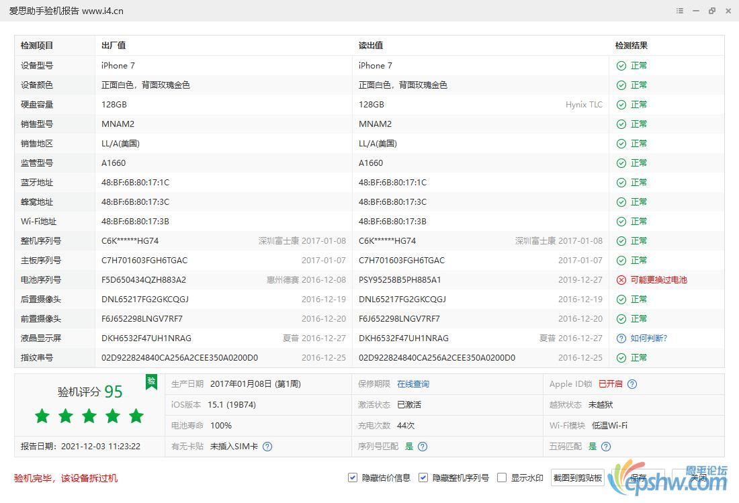The height and width of the screenshot is (503, 739).
Task: Select 正面白色，背面玫瑰金色 in the 读出值 column
Action: click(403, 85)
